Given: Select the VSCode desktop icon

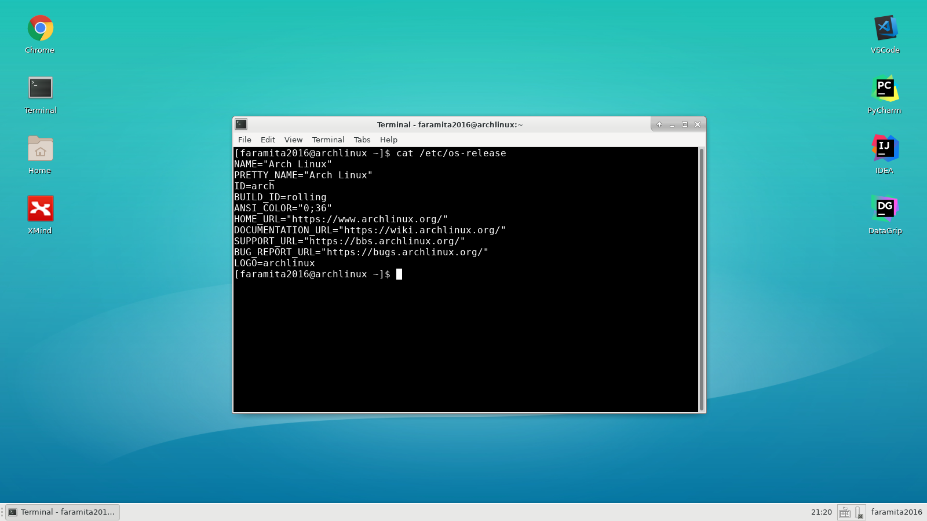Looking at the screenshot, I should coord(885,28).
